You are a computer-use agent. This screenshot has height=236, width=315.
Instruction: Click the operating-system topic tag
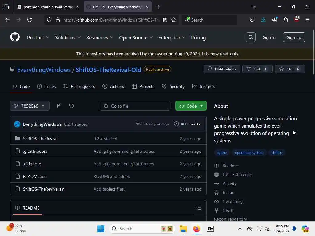tap(249, 153)
